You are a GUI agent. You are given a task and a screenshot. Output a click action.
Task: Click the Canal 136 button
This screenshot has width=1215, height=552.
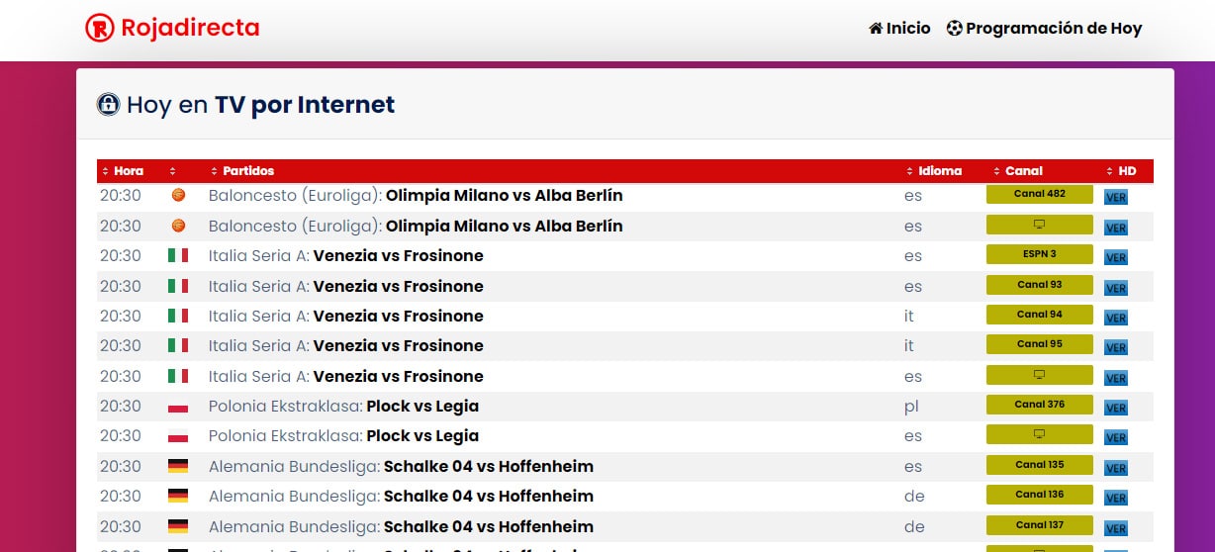click(x=1039, y=495)
